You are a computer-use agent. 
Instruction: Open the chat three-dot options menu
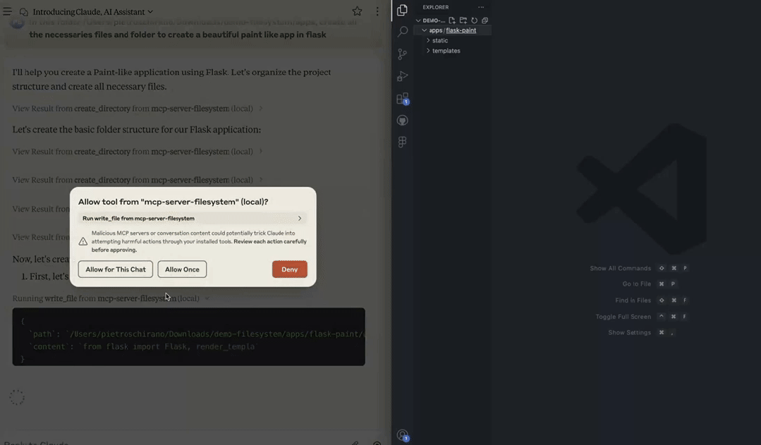click(x=377, y=11)
